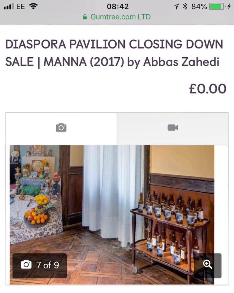Tap the 7 of 9 photo counter
This screenshot has height=293, width=234.
[39, 265]
